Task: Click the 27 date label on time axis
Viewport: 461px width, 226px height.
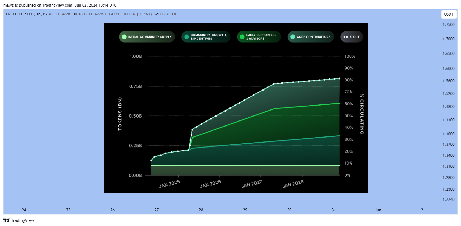Action: 157,210
